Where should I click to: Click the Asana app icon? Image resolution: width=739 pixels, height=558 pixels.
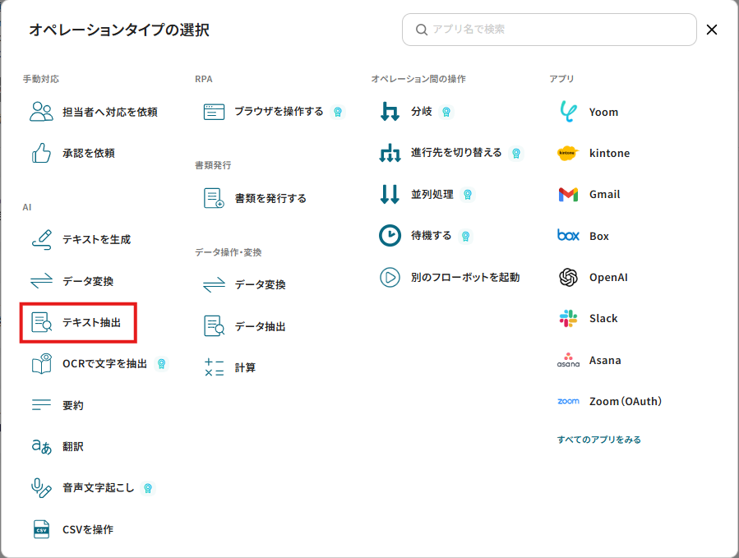(x=568, y=360)
